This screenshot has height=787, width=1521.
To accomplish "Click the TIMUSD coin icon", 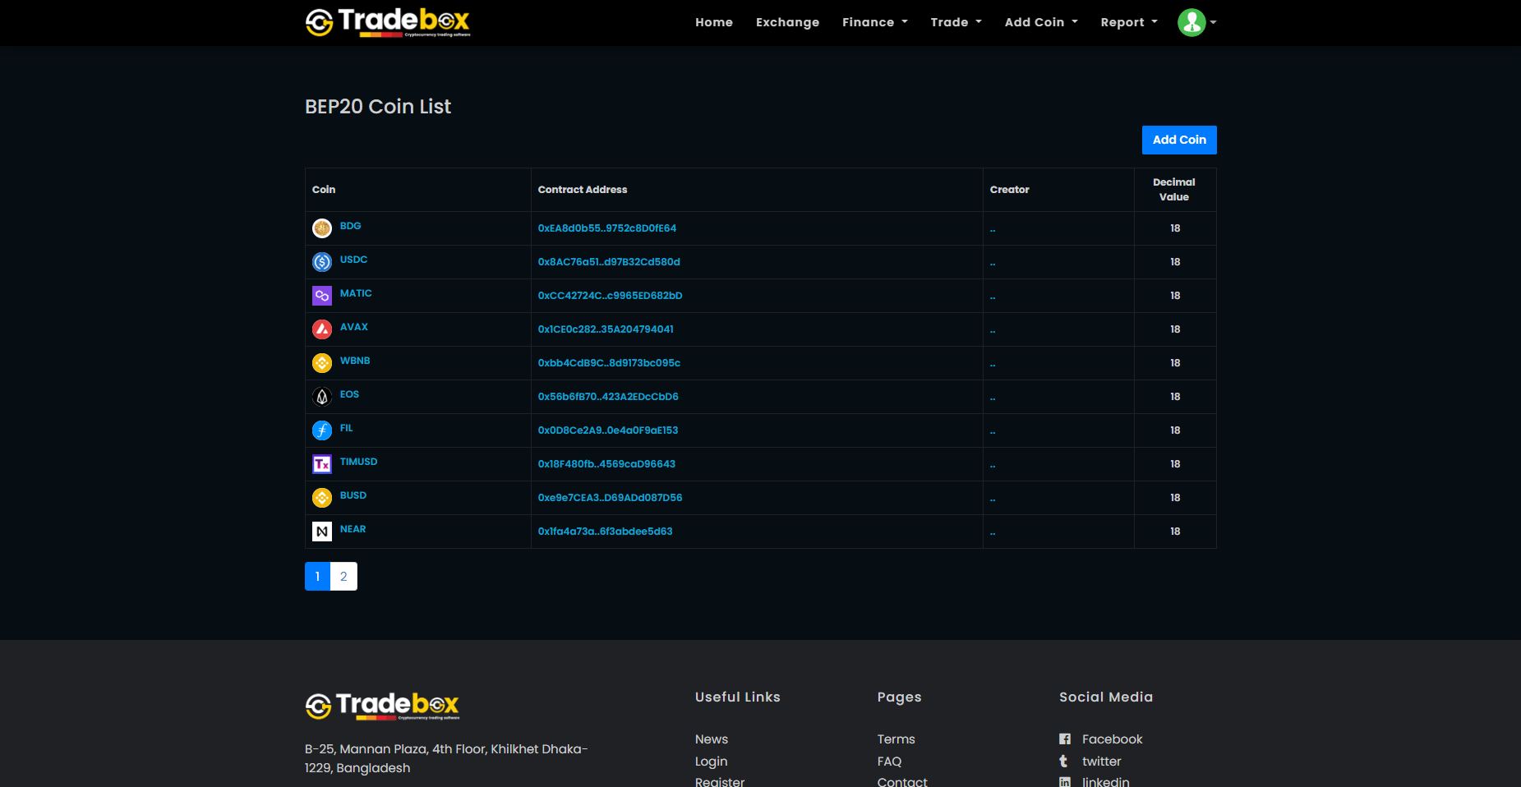I will (x=322, y=464).
